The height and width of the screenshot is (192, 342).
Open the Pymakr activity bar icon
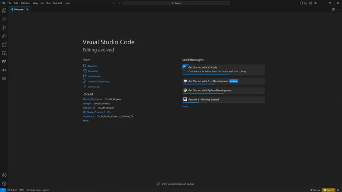coord(4,62)
